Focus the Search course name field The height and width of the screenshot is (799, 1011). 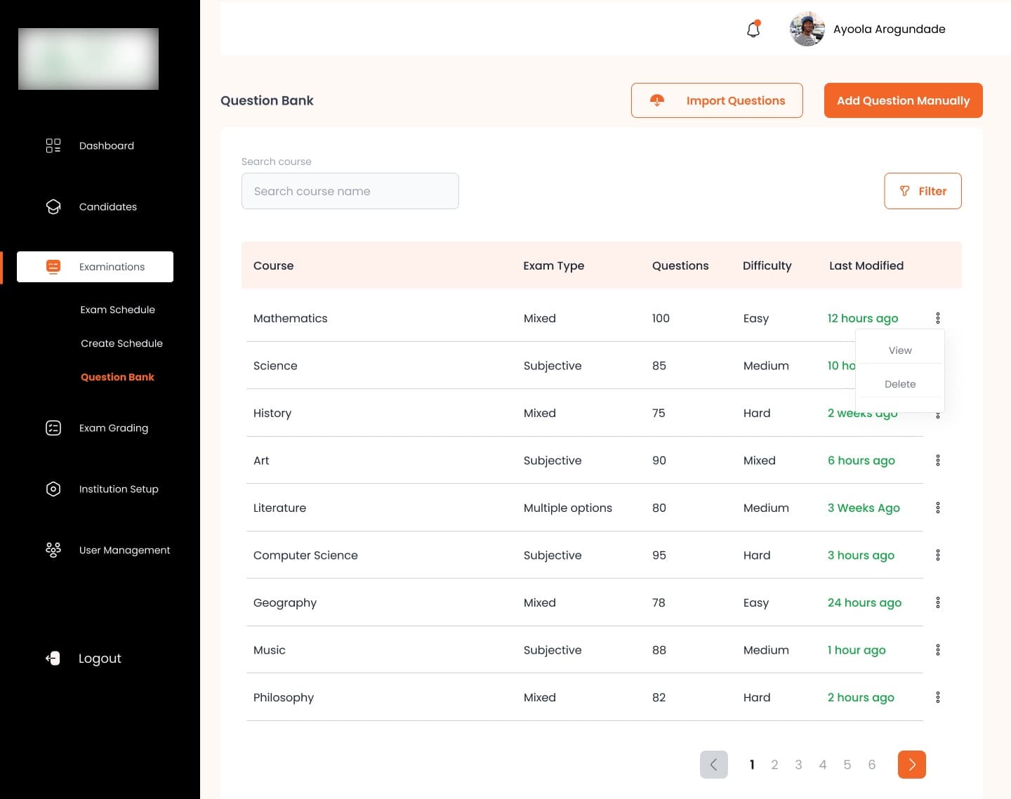pos(350,191)
